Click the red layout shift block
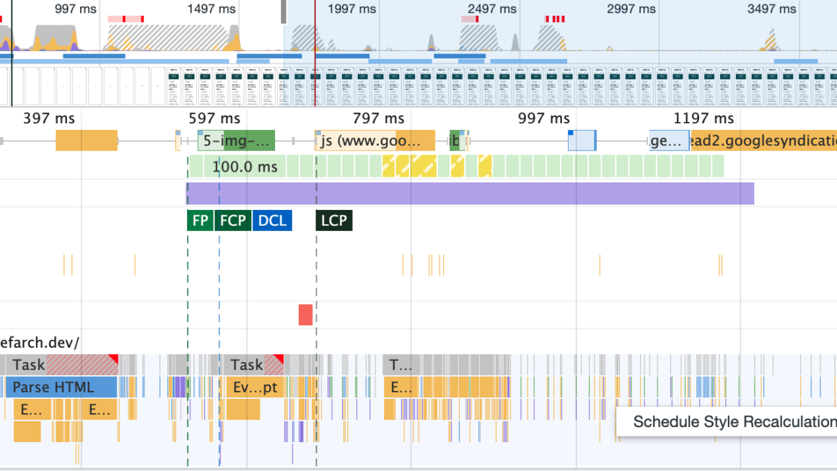Image resolution: width=837 pixels, height=471 pixels. (305, 314)
